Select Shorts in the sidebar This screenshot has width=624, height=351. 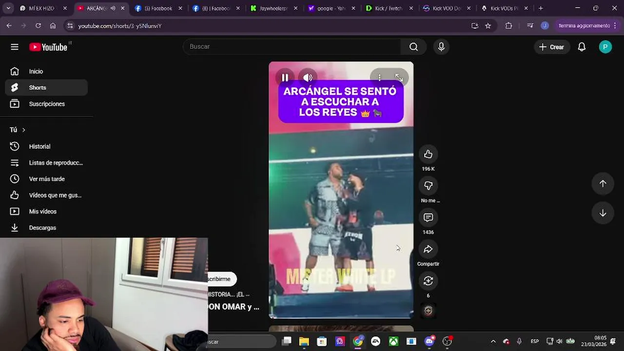pos(46,88)
